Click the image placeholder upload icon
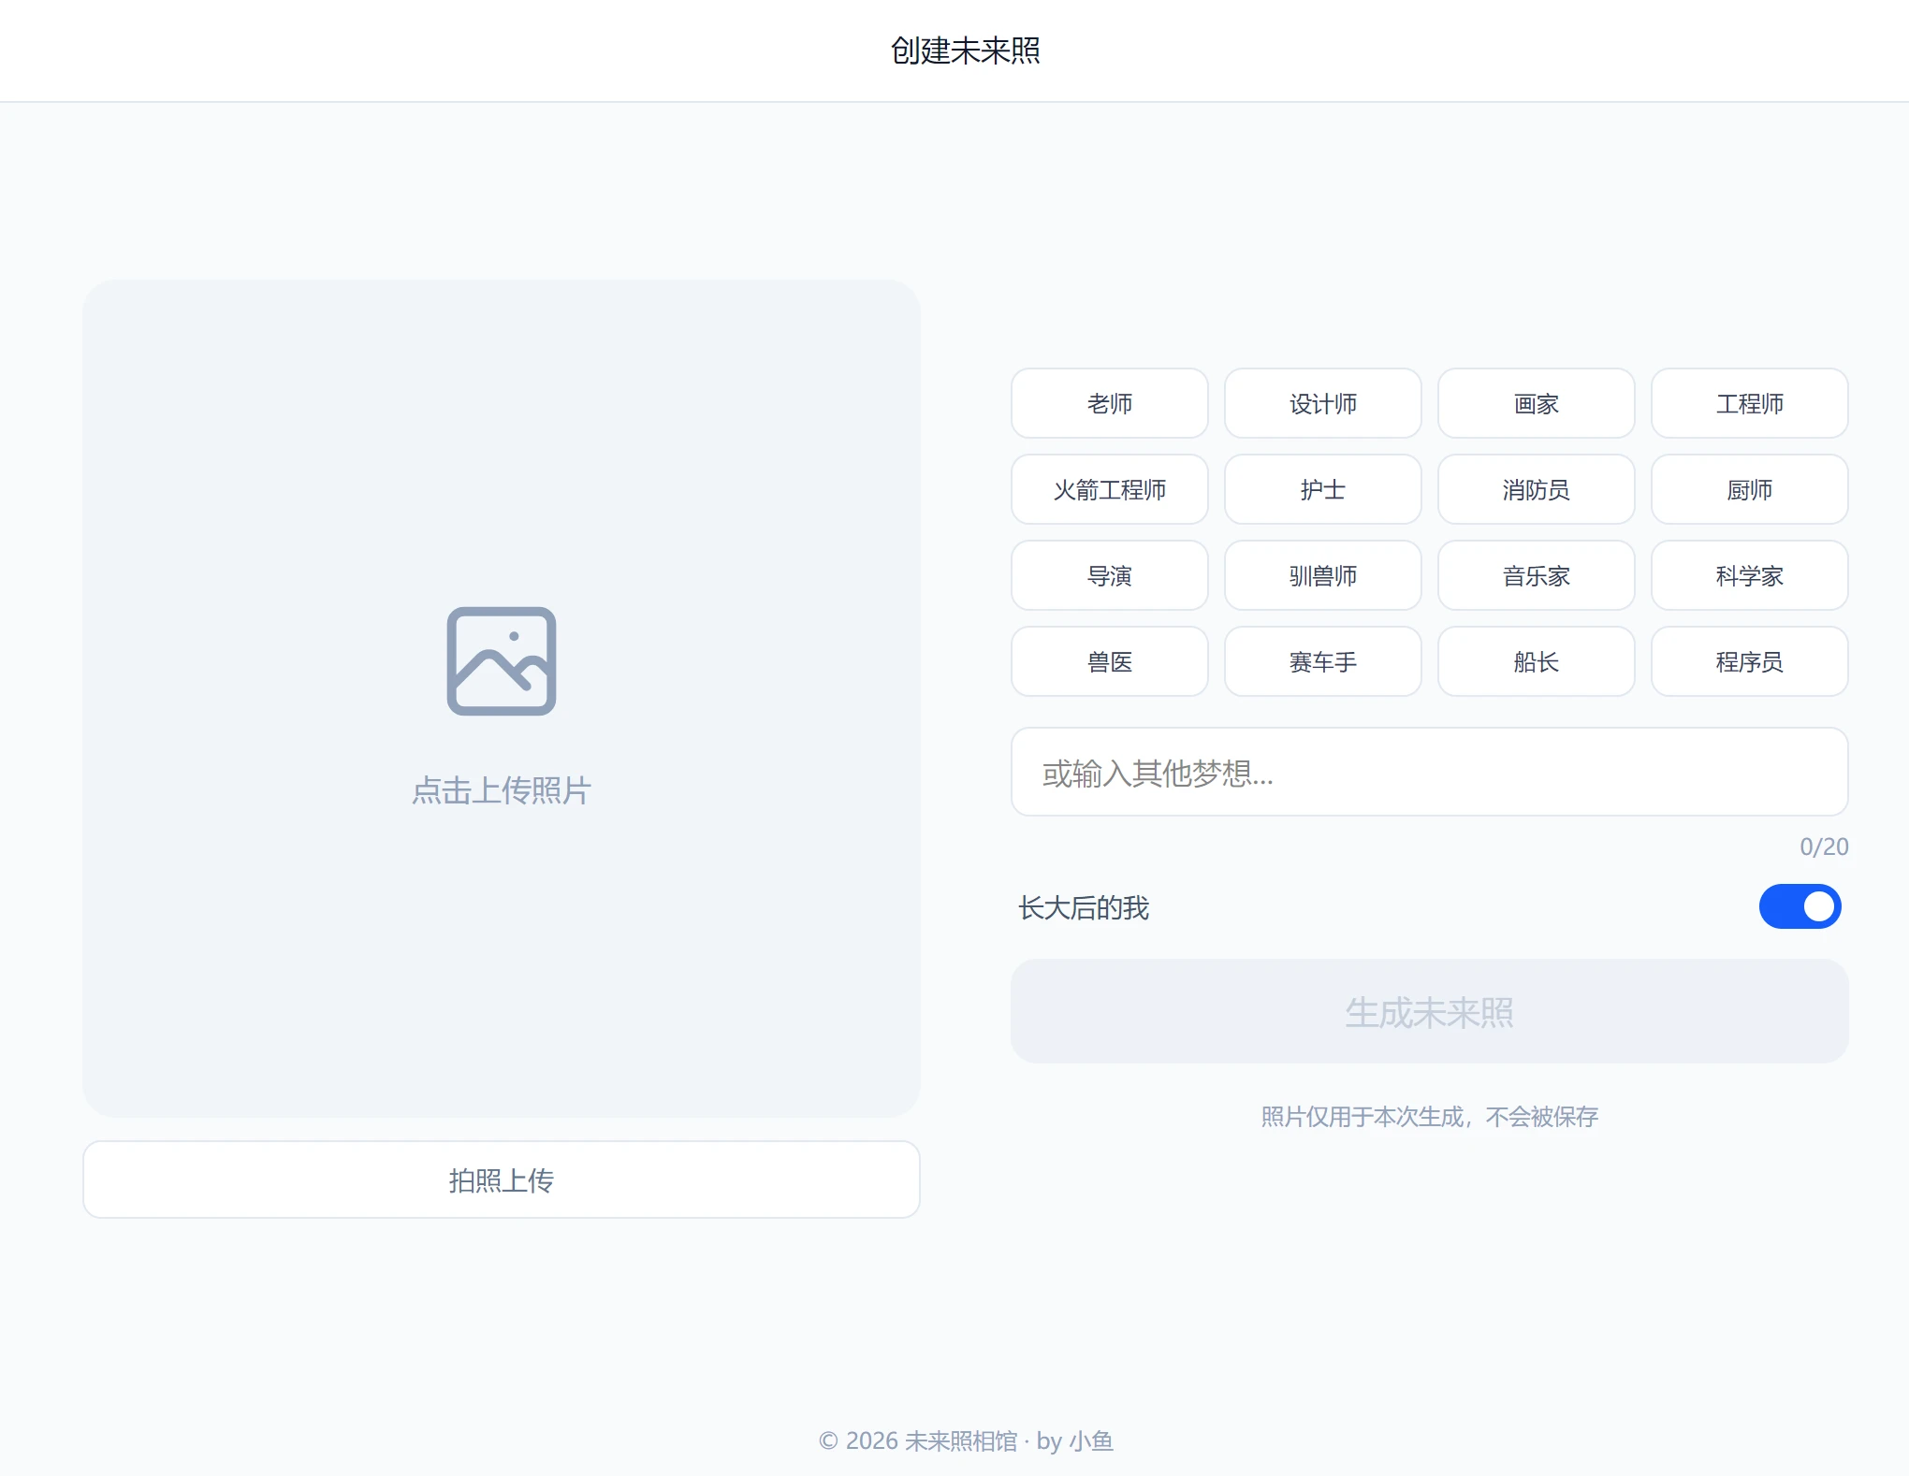1909x1476 pixels. click(502, 661)
